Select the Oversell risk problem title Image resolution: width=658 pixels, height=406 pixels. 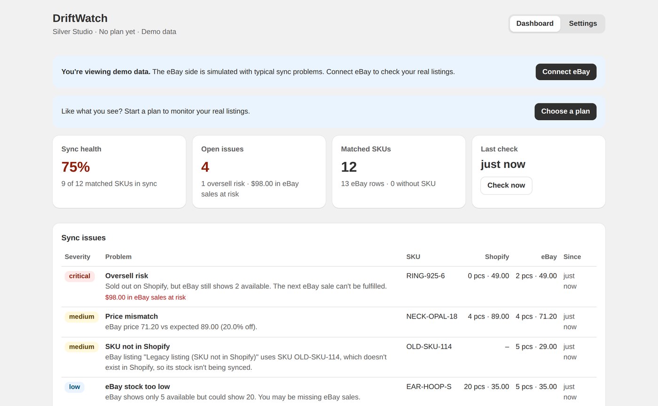(126, 276)
